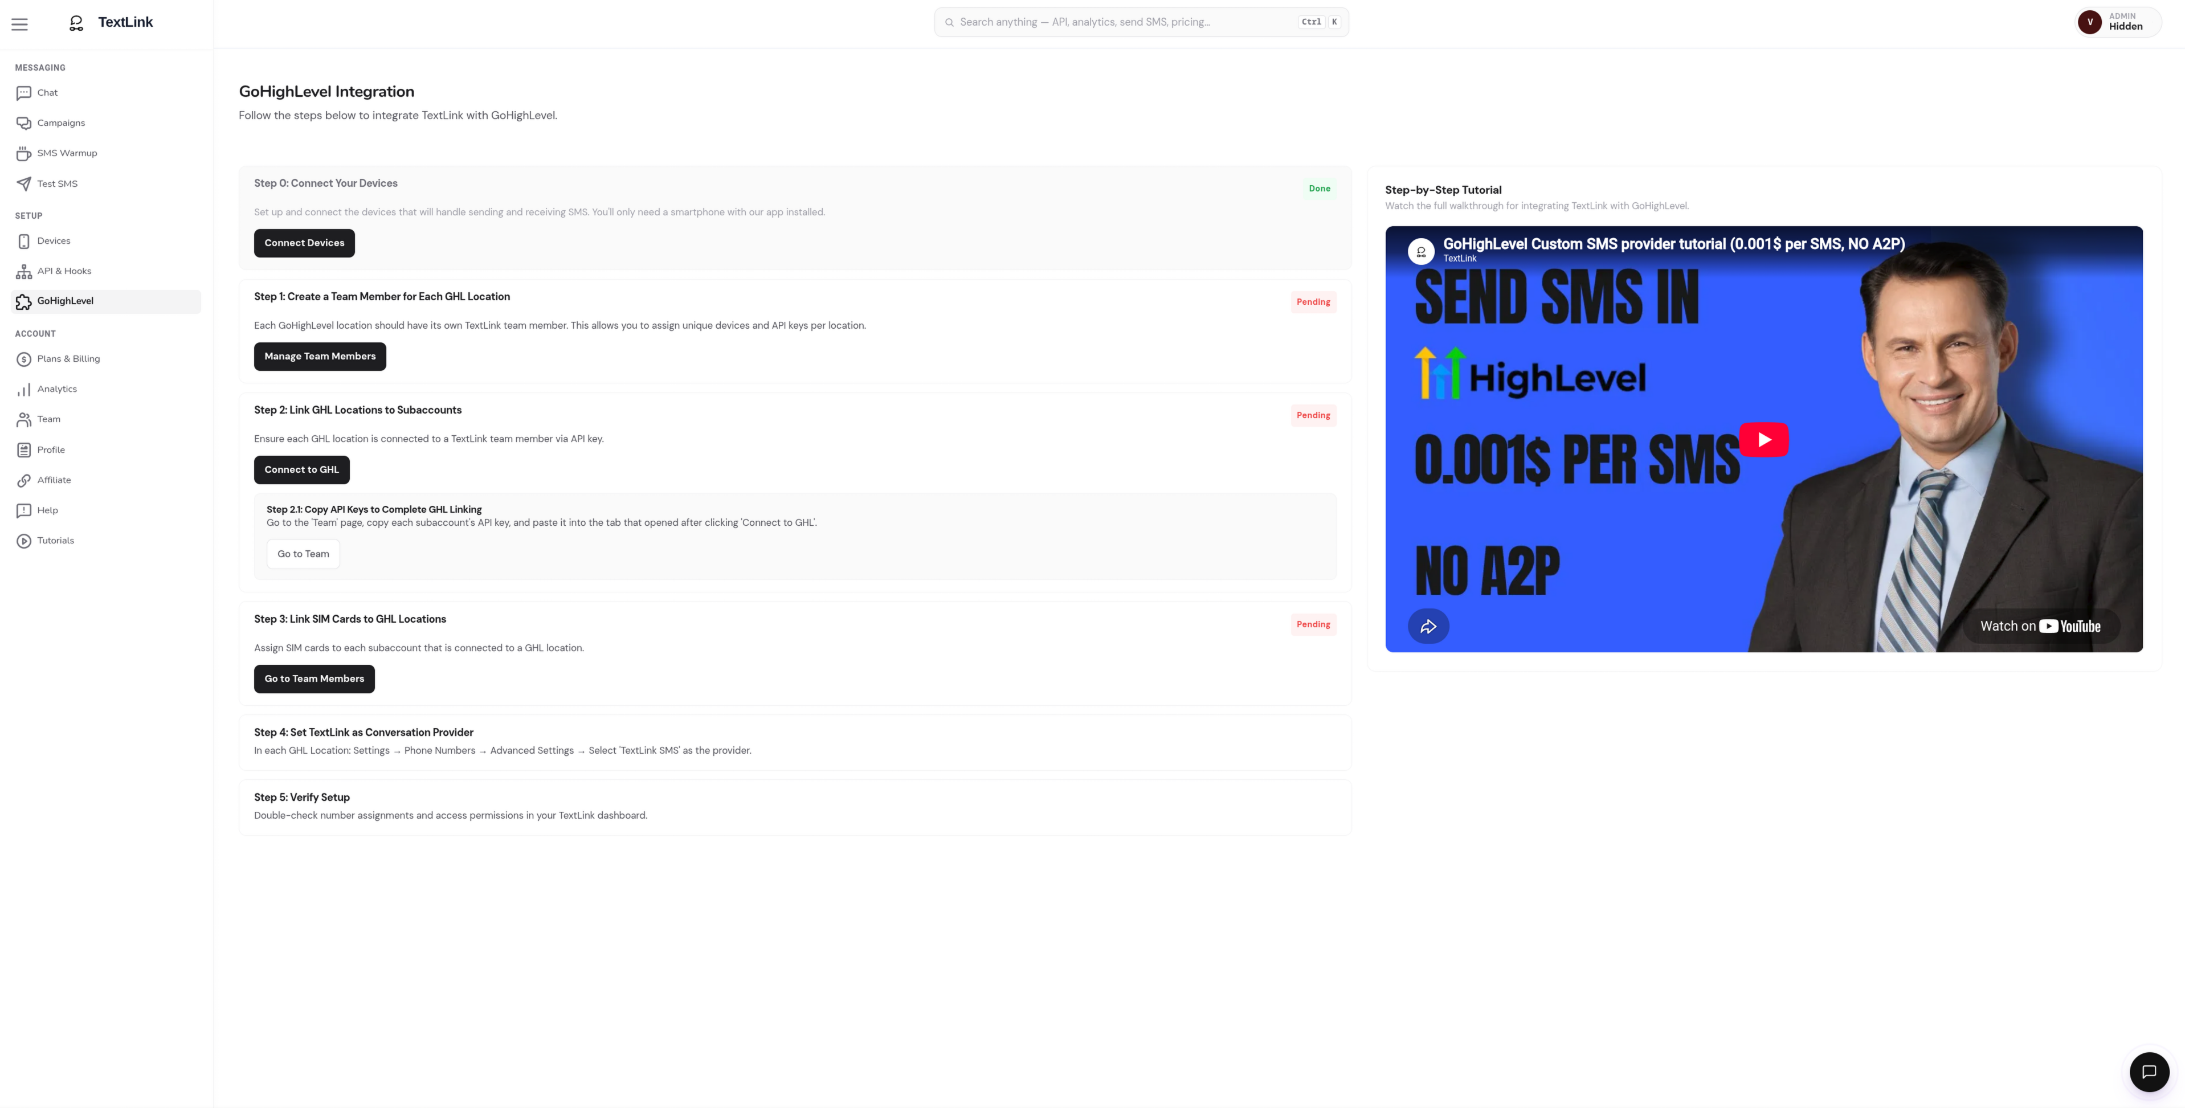Click the GoHighLevel puzzle piece icon
Image resolution: width=2185 pixels, height=1108 pixels.
(24, 301)
